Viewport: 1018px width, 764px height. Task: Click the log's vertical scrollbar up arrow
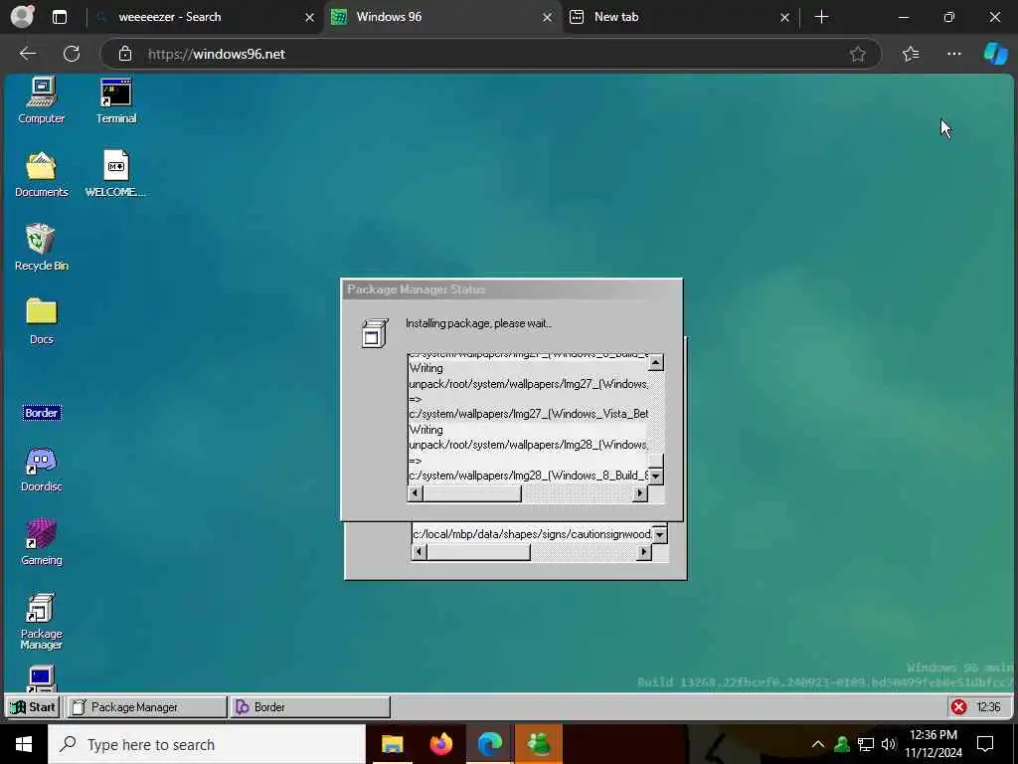656,362
